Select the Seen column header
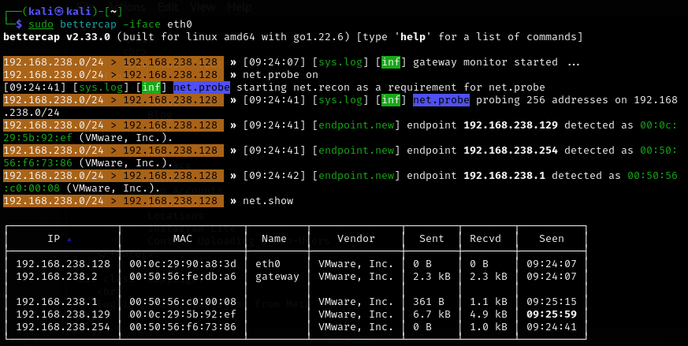 (551, 237)
